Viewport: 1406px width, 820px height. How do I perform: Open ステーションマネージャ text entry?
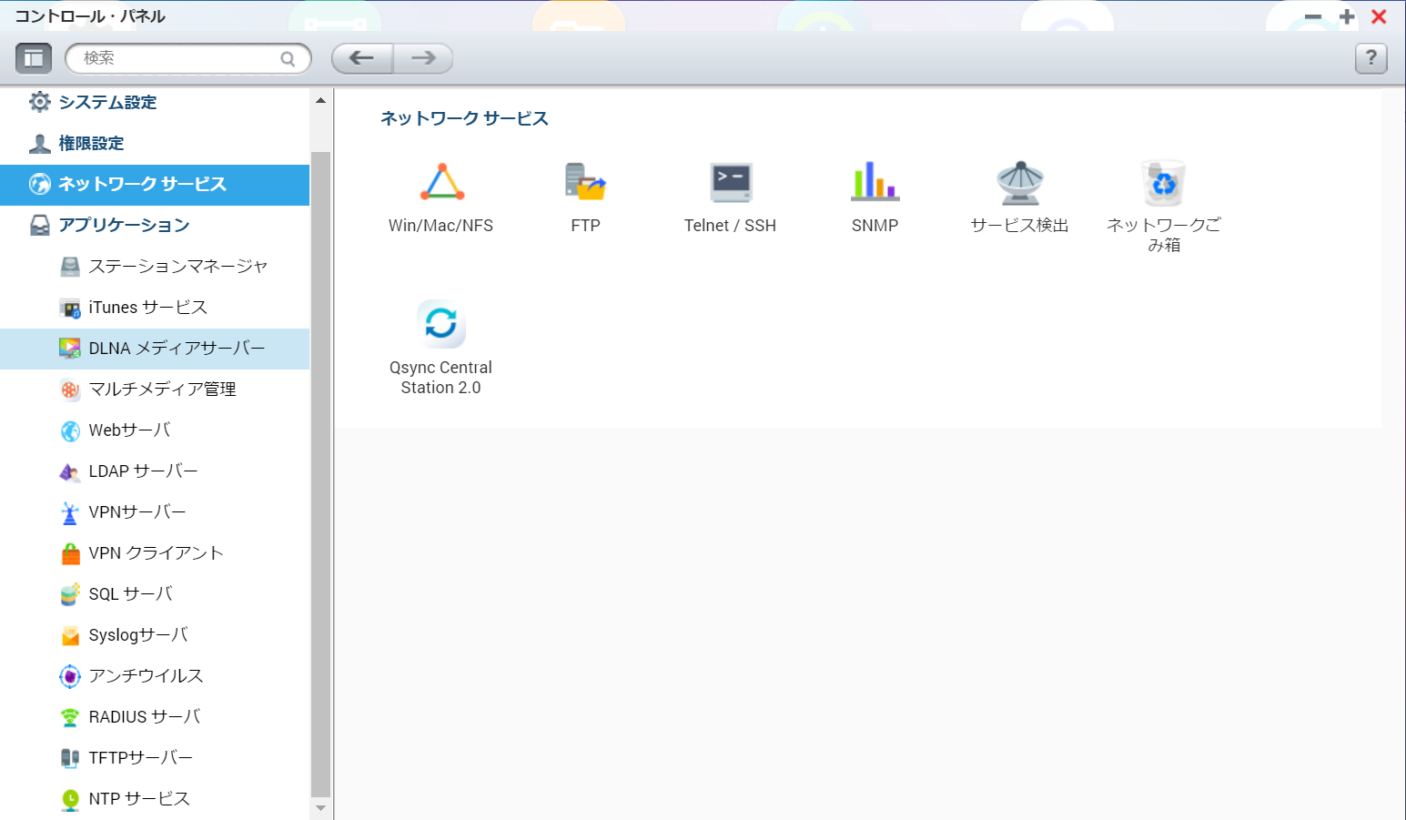178,267
